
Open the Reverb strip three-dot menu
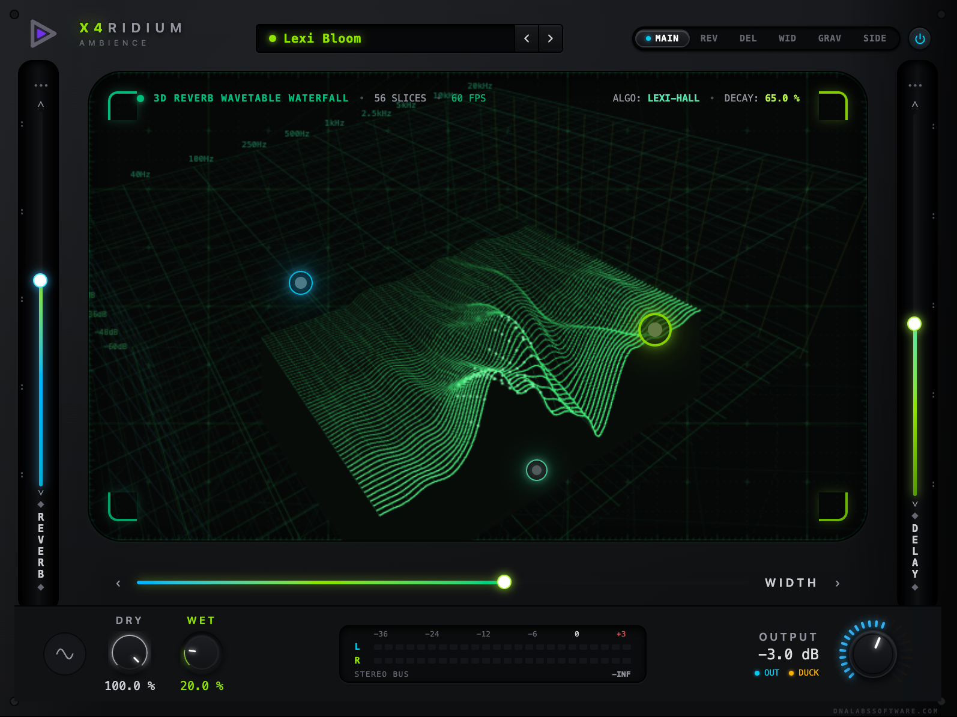tap(41, 85)
